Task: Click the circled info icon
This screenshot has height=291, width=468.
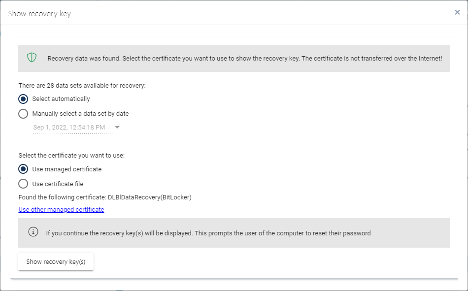Action: pos(33,231)
